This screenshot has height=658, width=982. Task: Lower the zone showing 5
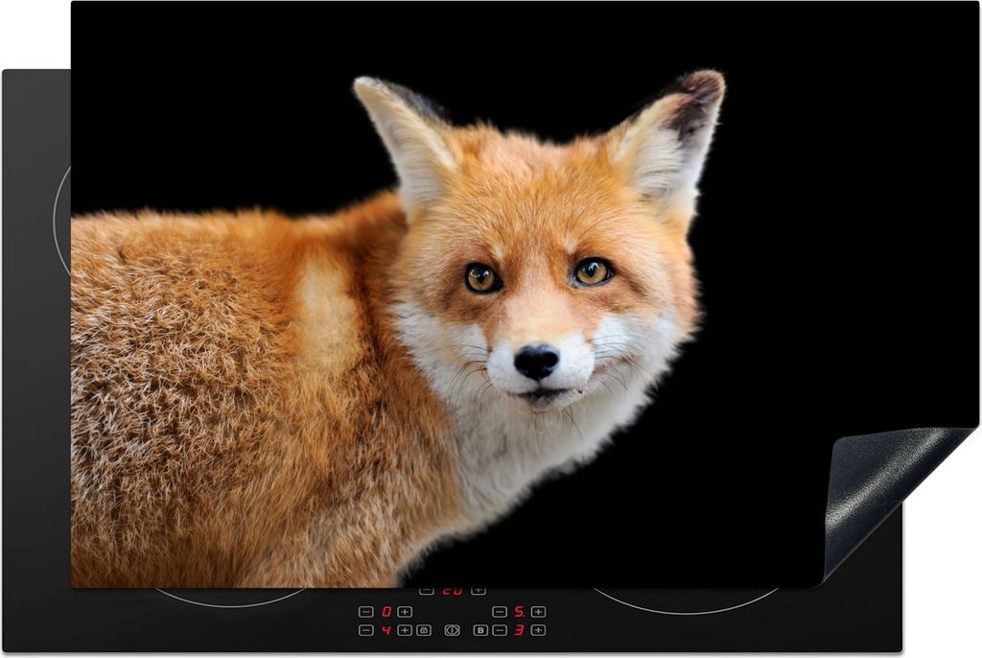[499, 612]
